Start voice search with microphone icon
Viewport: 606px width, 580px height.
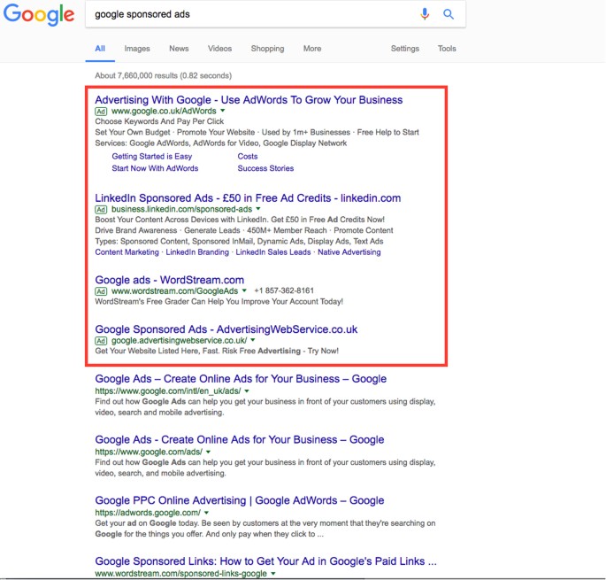(x=425, y=14)
